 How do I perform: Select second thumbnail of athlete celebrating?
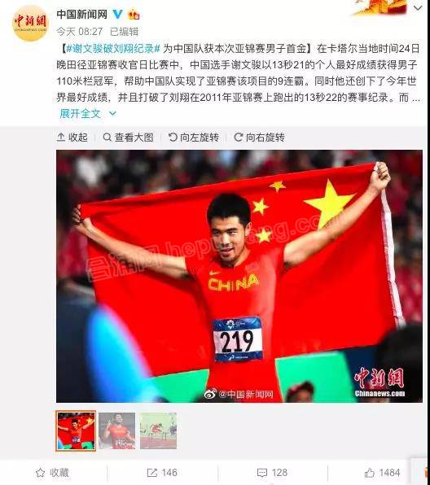[x=117, y=430]
